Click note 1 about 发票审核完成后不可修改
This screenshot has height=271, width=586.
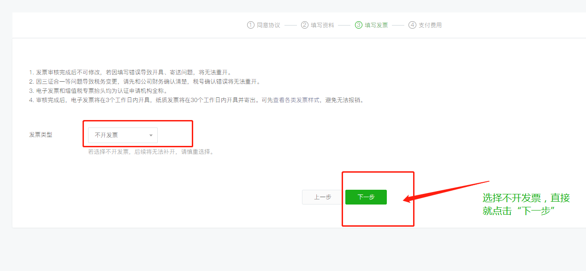point(130,72)
